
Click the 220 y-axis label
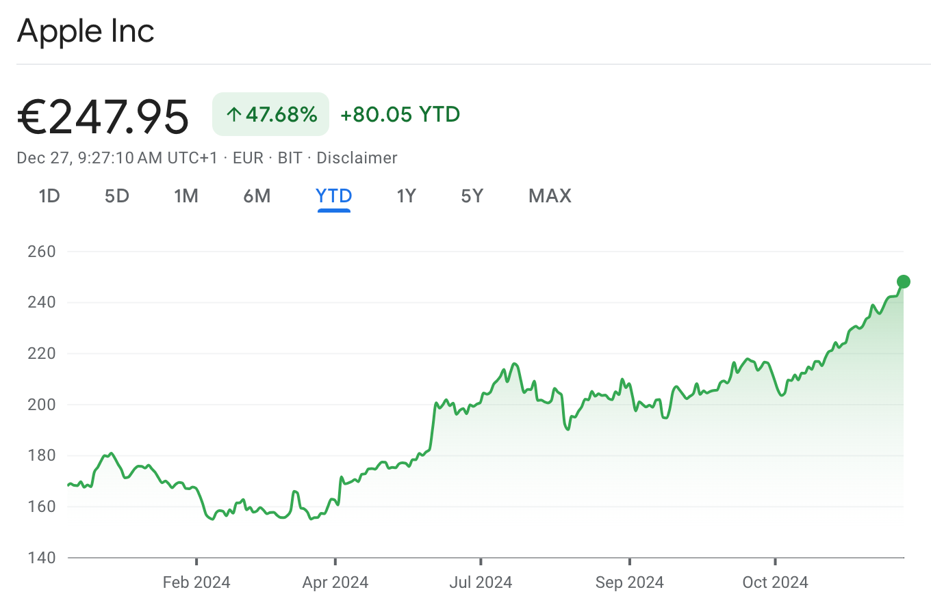point(42,353)
